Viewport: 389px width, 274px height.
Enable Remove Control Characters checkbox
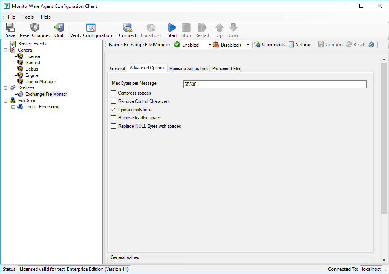coord(113,101)
